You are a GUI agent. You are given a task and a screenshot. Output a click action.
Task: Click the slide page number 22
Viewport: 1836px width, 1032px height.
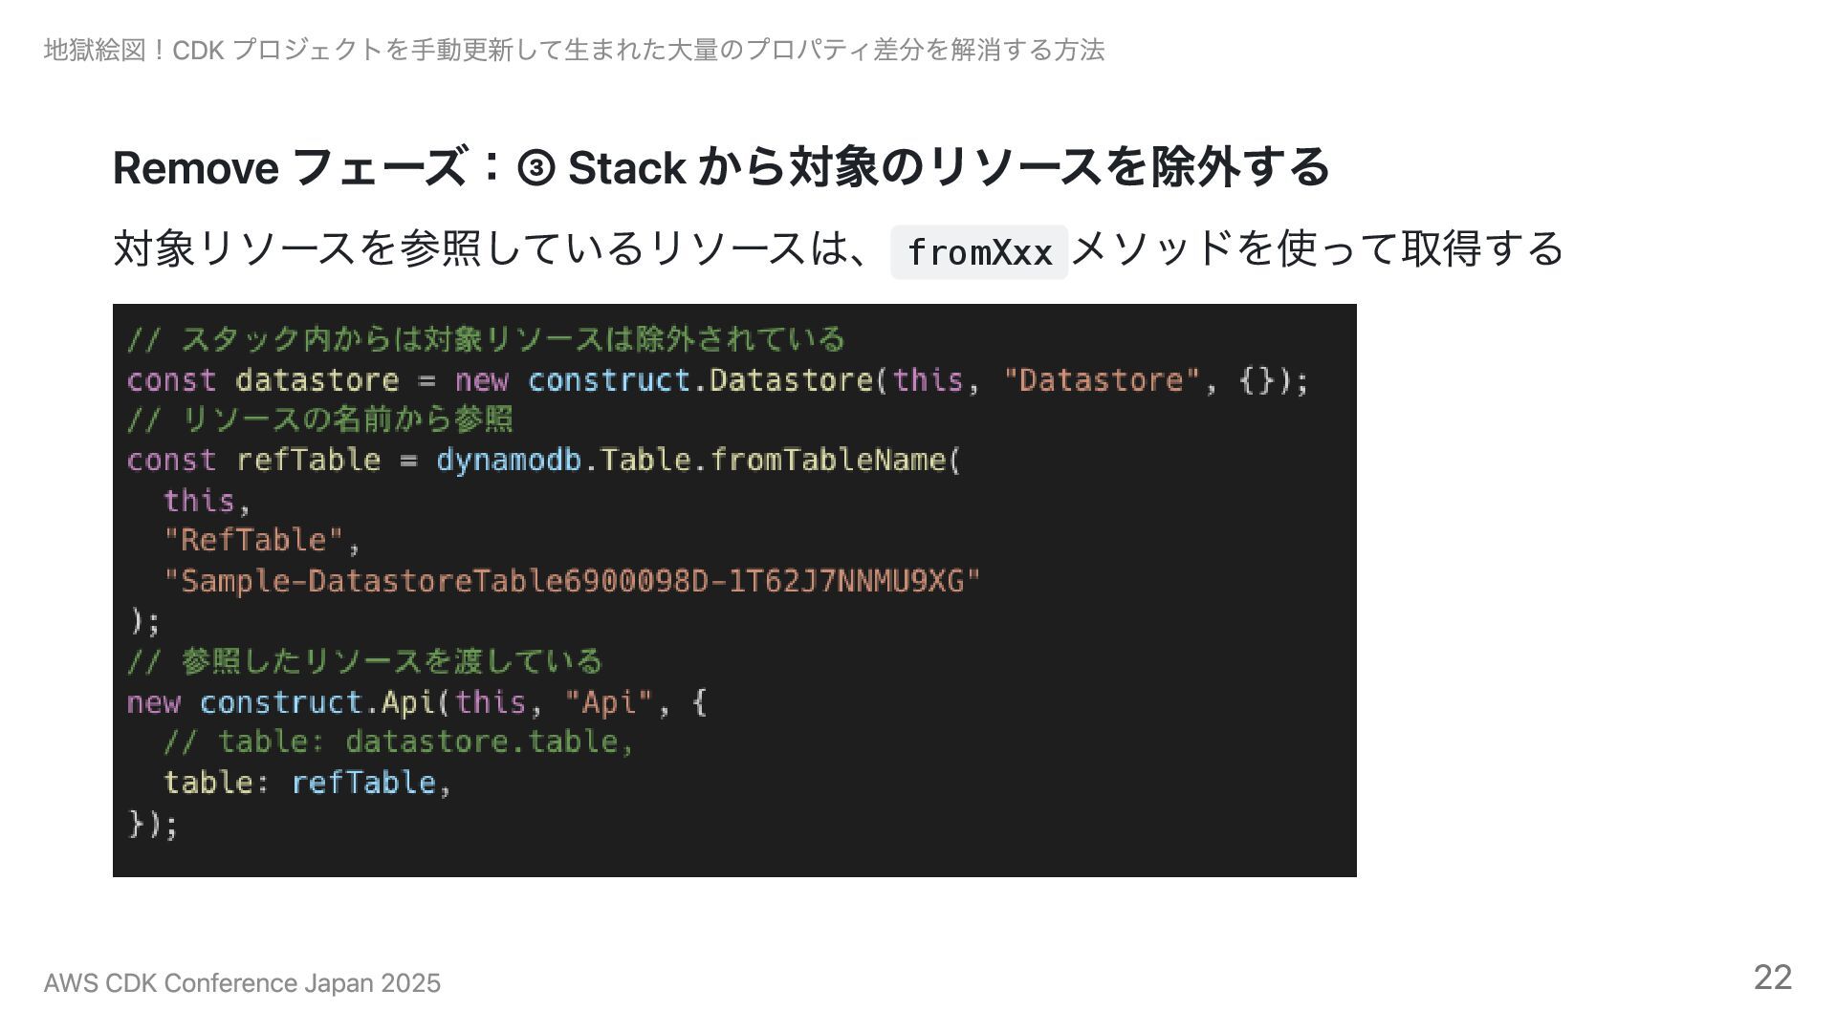(1773, 978)
